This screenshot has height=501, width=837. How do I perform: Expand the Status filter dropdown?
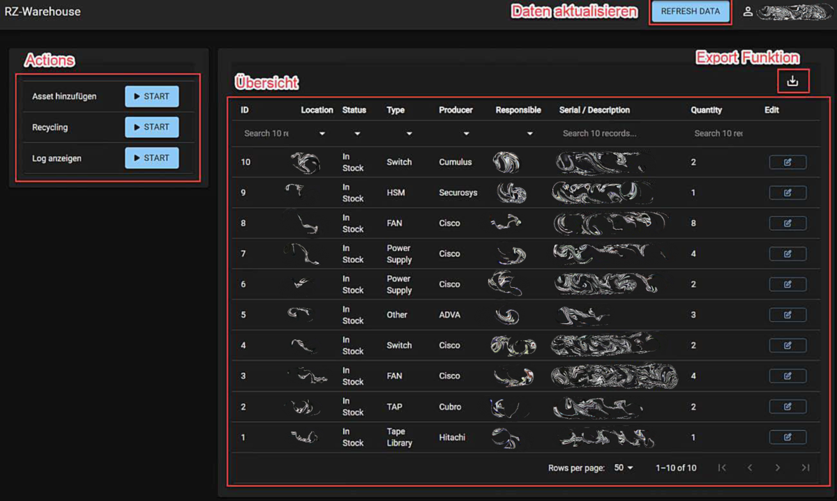point(357,134)
